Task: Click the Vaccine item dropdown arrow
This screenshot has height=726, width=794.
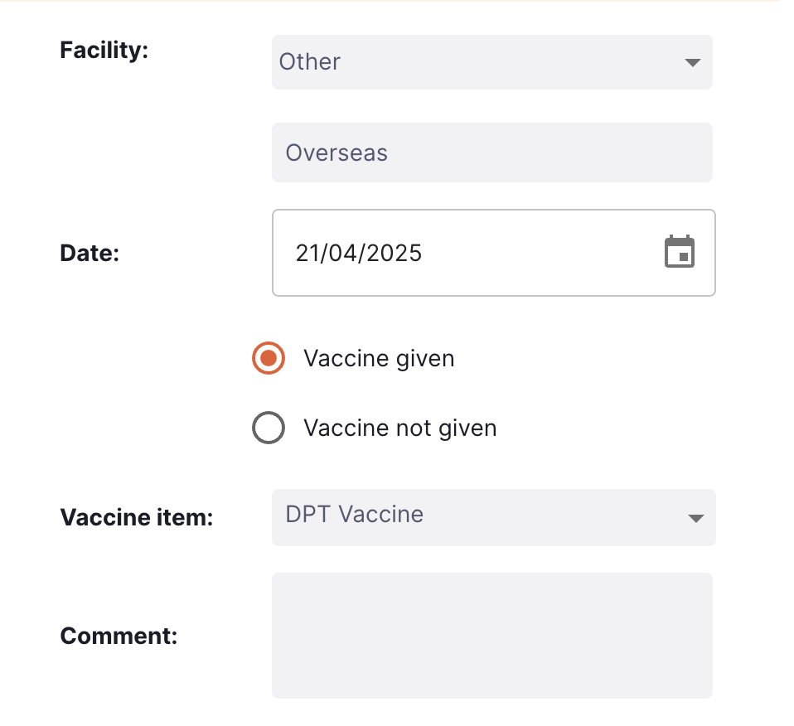Action: point(696,517)
